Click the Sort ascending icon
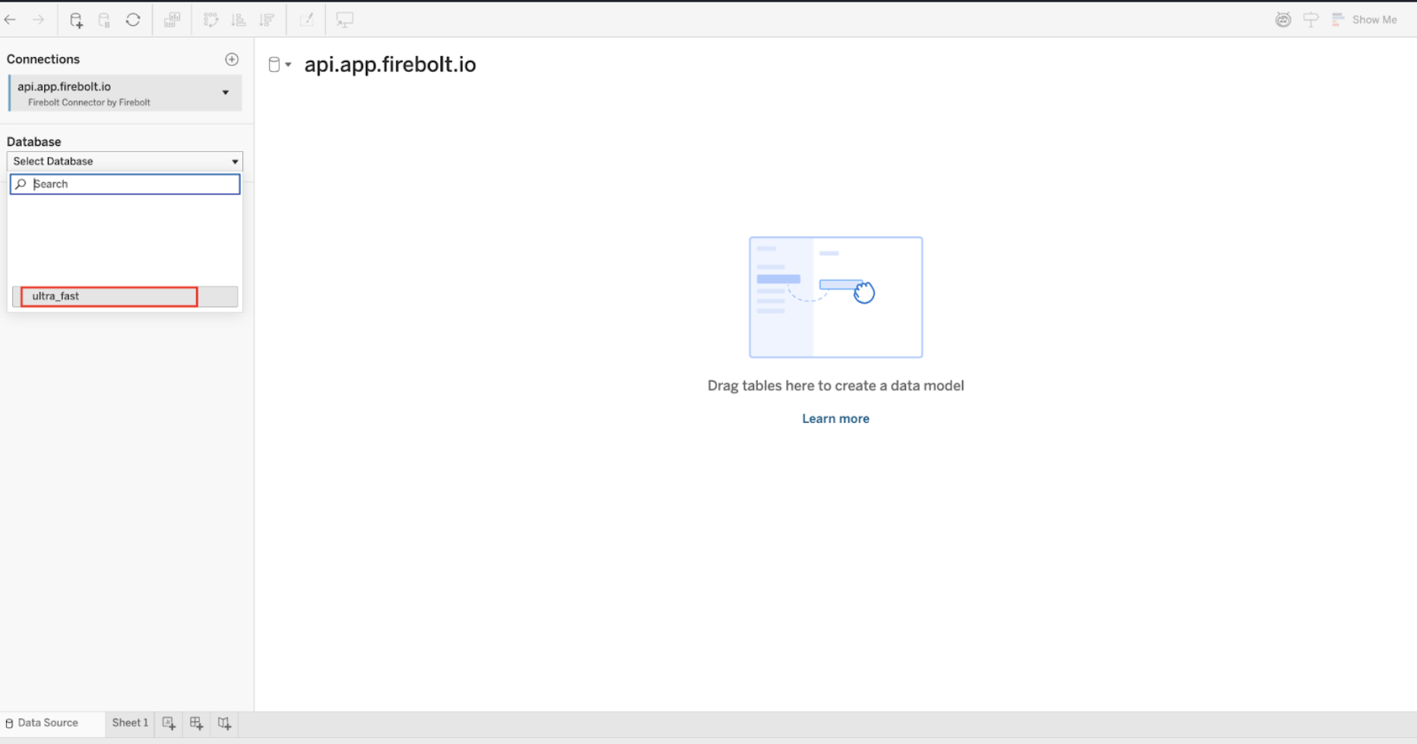Screen dimensions: 1417x744 [238, 20]
